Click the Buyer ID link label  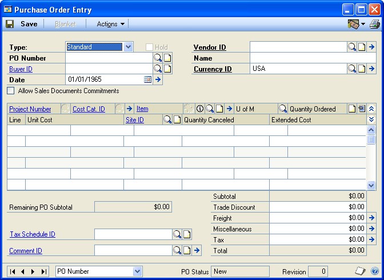tap(21, 69)
